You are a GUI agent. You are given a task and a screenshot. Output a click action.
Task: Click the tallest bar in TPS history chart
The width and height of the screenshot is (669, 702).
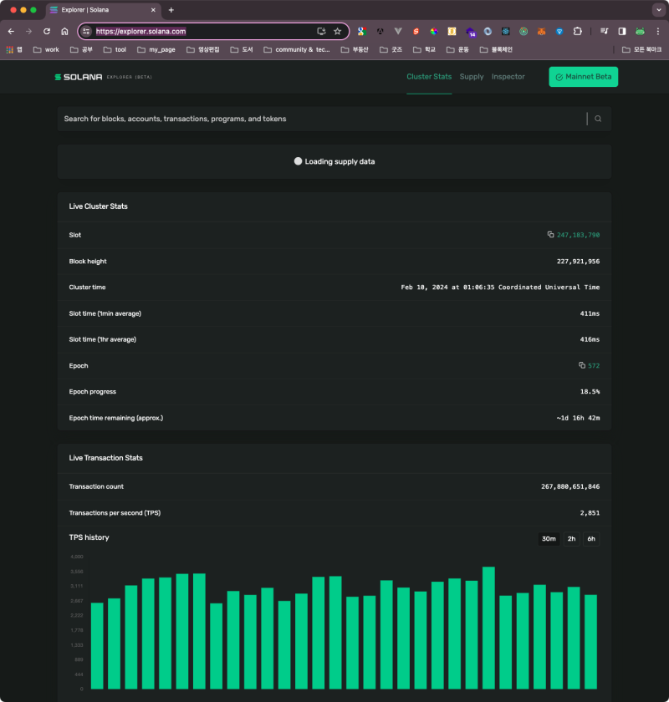[x=488, y=628]
